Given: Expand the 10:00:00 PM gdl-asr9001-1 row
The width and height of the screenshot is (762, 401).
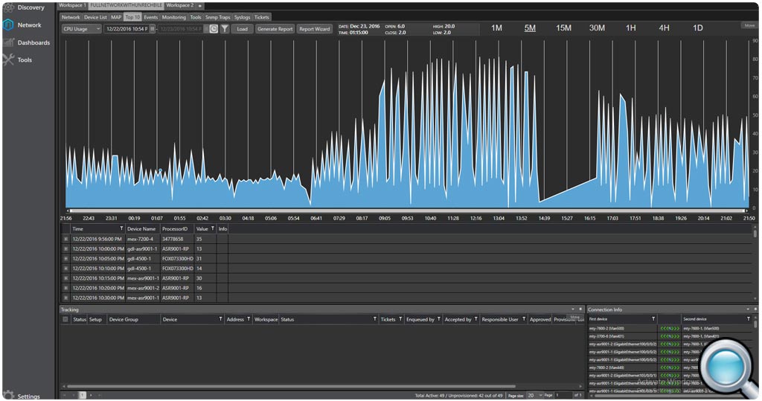Looking at the screenshot, I should 65,249.
